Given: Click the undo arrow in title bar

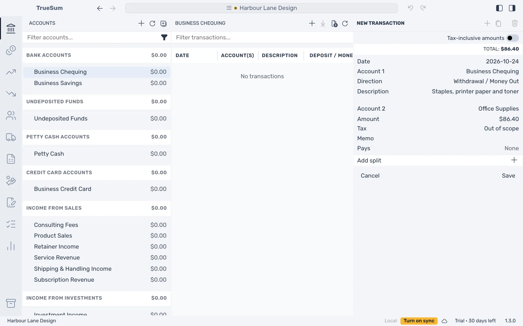Looking at the screenshot, I should coord(411,8).
